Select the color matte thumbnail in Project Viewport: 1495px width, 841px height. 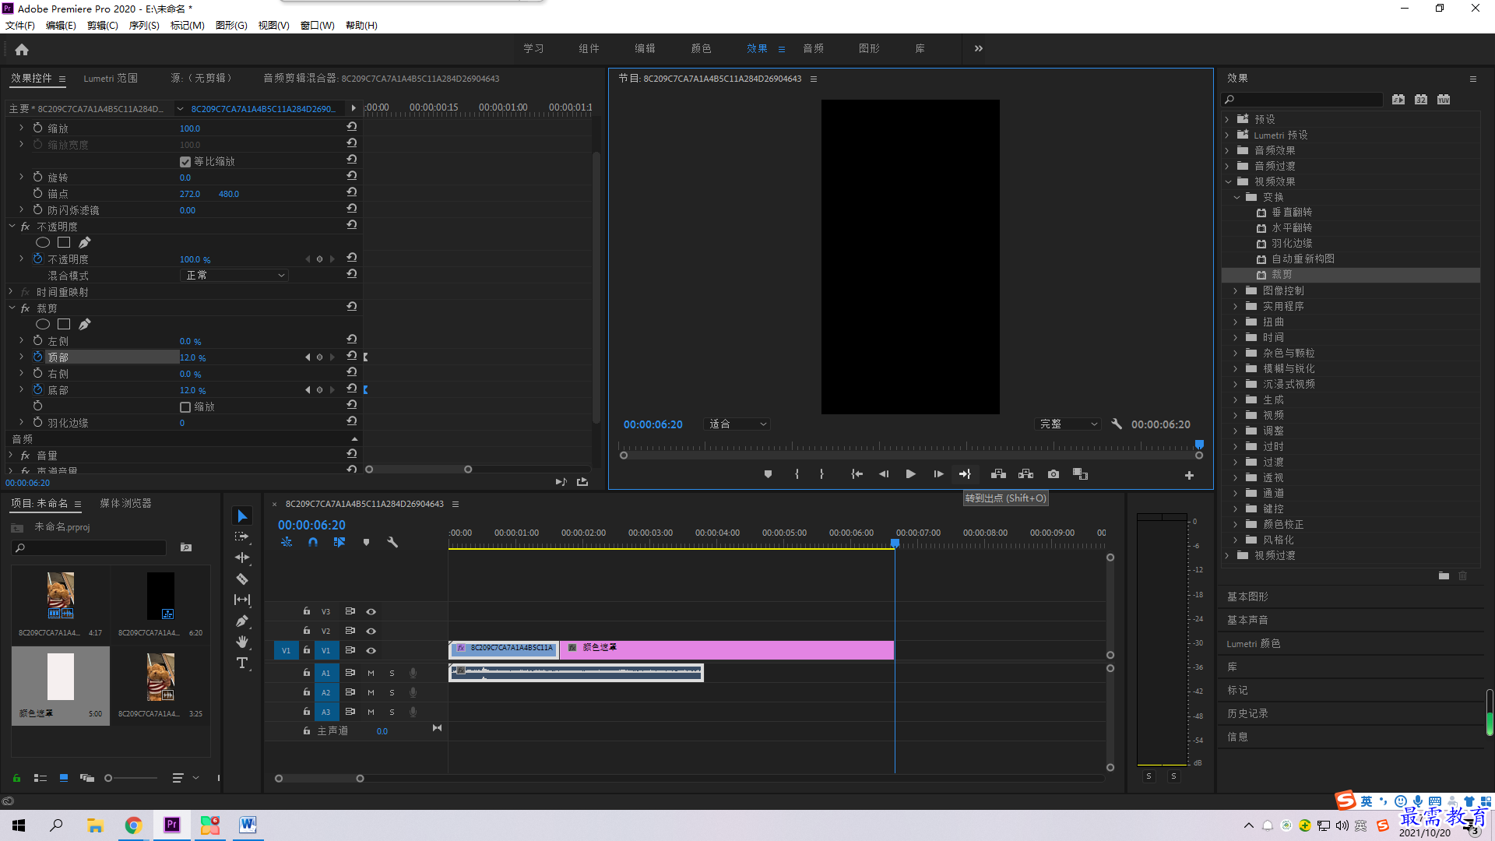[61, 677]
